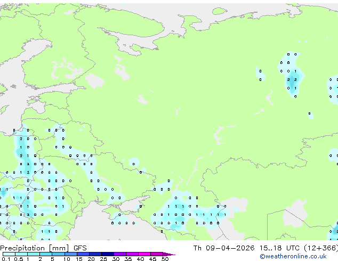Viewport: 338px width, 261px height.
Task: Click the '10' legend scale label
Action: (x=67, y=259)
